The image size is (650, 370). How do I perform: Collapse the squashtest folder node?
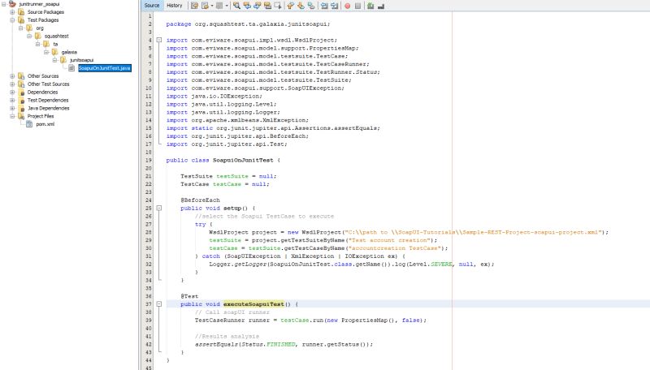tap(29, 36)
